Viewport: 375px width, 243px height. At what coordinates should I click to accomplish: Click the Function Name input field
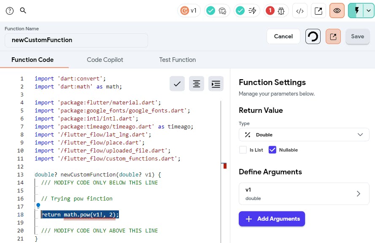pyautogui.click(x=76, y=40)
